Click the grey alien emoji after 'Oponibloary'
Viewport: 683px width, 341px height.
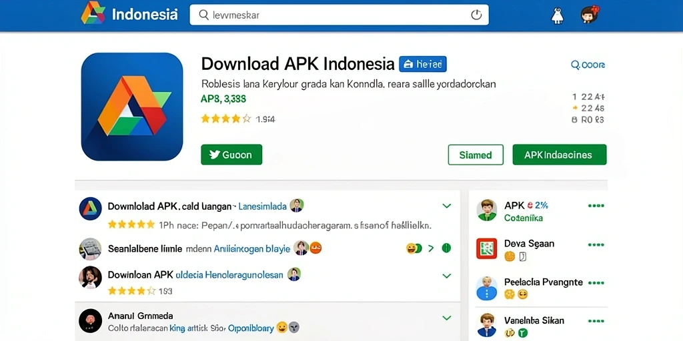293,328
